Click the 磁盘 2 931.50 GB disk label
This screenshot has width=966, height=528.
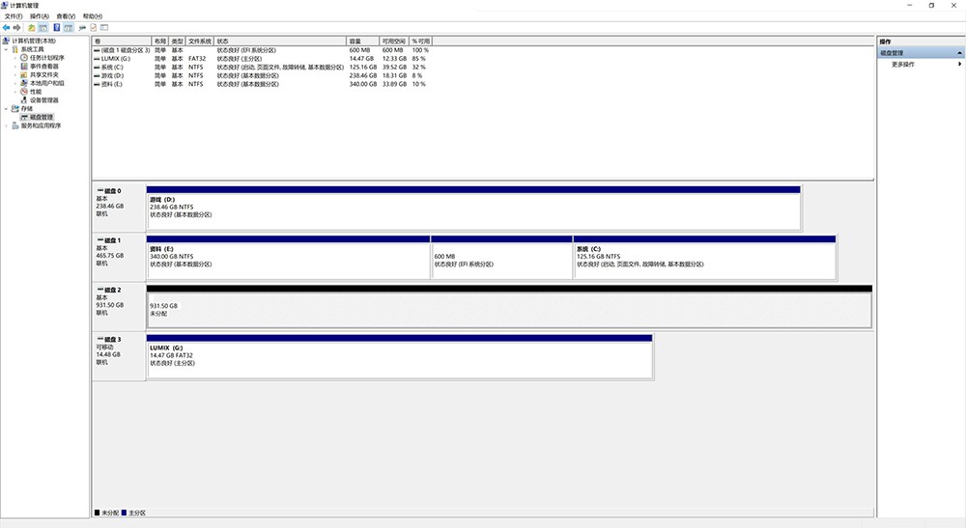point(118,307)
